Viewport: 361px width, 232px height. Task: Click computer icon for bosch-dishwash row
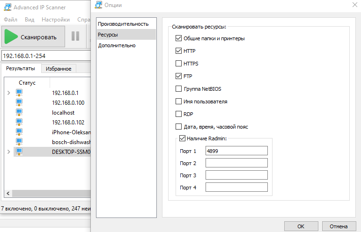[19, 142]
